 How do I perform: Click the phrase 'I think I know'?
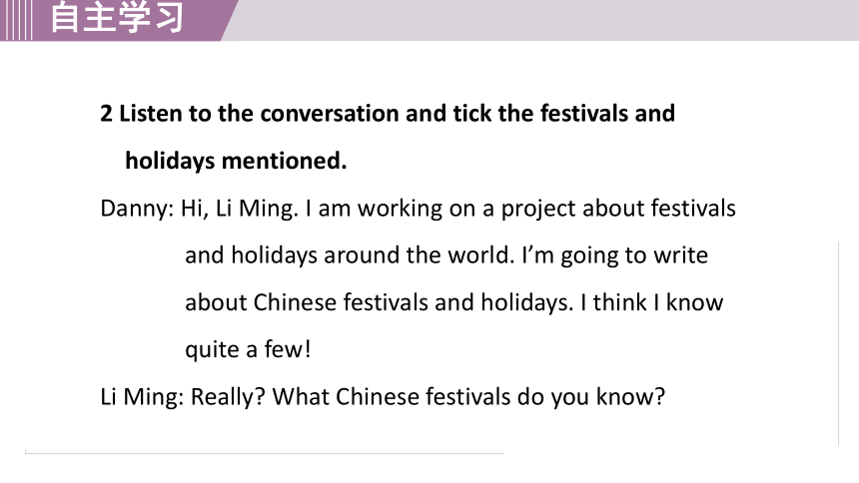(x=652, y=302)
